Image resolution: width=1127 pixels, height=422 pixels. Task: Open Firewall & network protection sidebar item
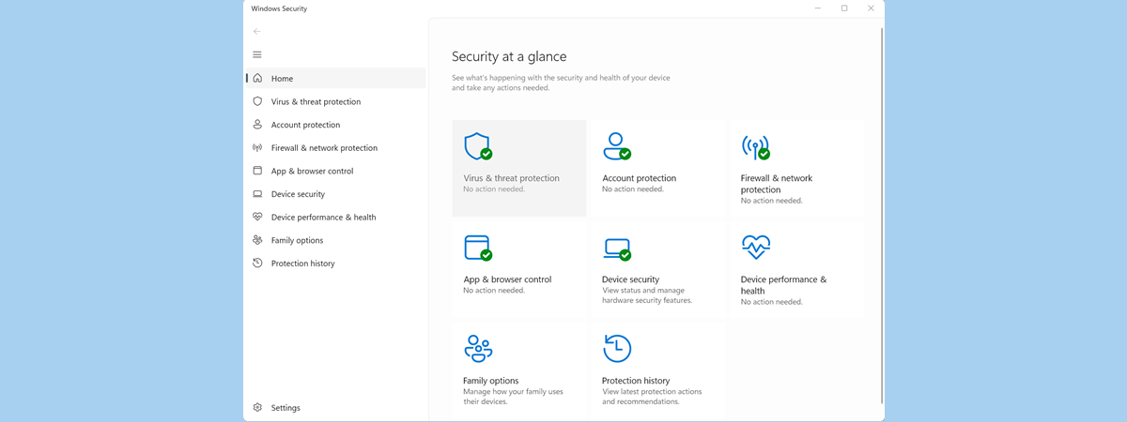[x=336, y=148]
